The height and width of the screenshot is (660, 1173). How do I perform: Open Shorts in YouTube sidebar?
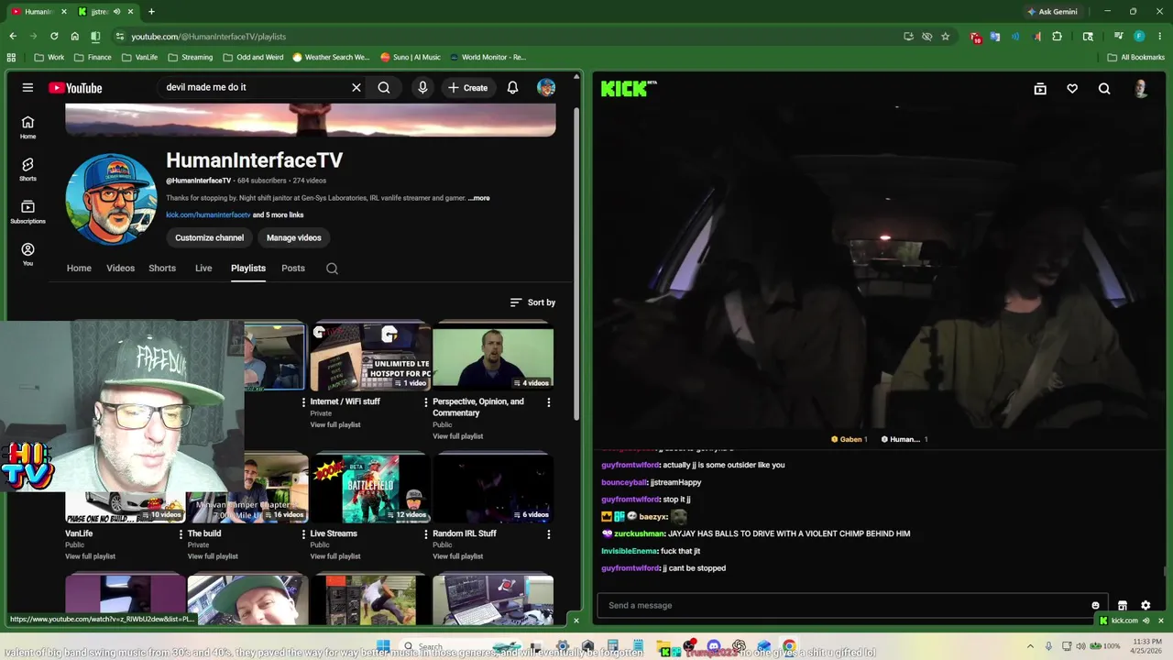[x=27, y=170]
